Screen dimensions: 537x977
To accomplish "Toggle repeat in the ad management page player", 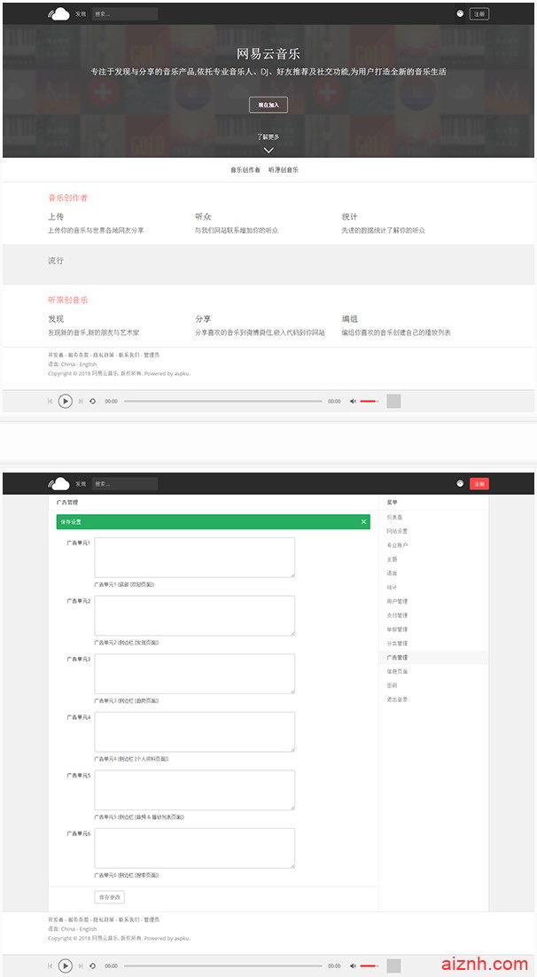I will 92,965.
